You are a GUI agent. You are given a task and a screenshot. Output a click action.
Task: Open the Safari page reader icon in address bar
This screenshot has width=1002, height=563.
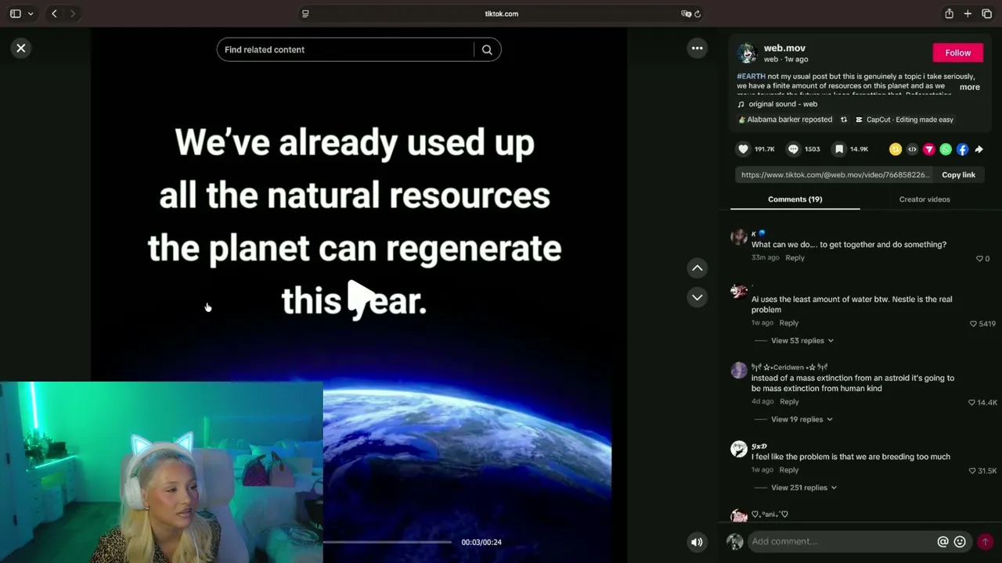(305, 14)
